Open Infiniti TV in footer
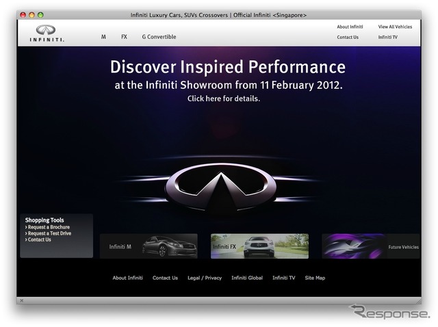Screen dimensions: 438x327 point(284,278)
